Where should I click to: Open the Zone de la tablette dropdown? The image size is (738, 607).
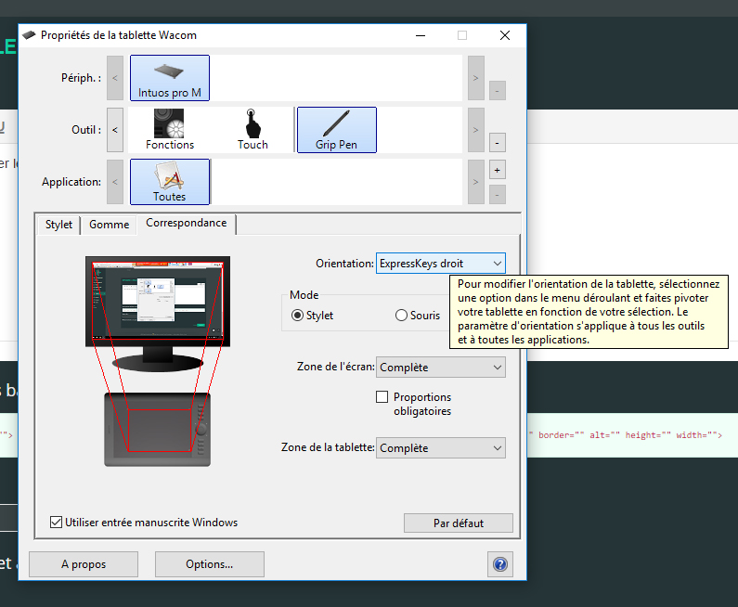[441, 448]
